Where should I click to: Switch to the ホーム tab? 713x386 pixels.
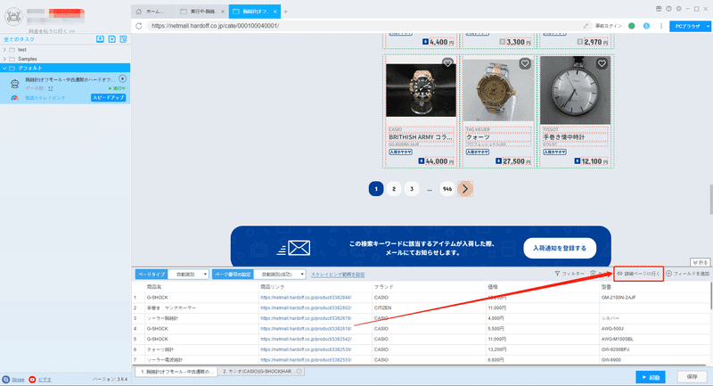pos(152,12)
